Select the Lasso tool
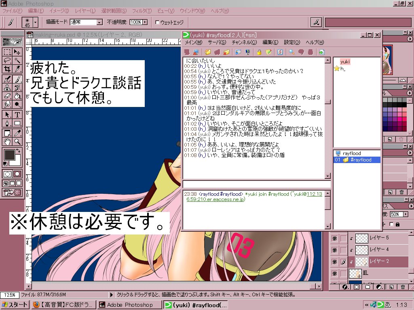The width and height of the screenshot is (414, 310). tap(7, 61)
